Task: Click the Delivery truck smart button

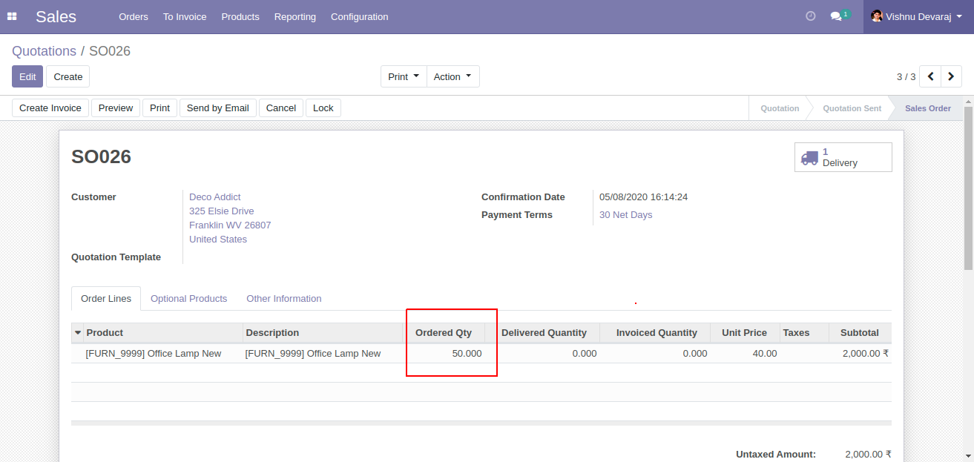Action: coord(842,156)
